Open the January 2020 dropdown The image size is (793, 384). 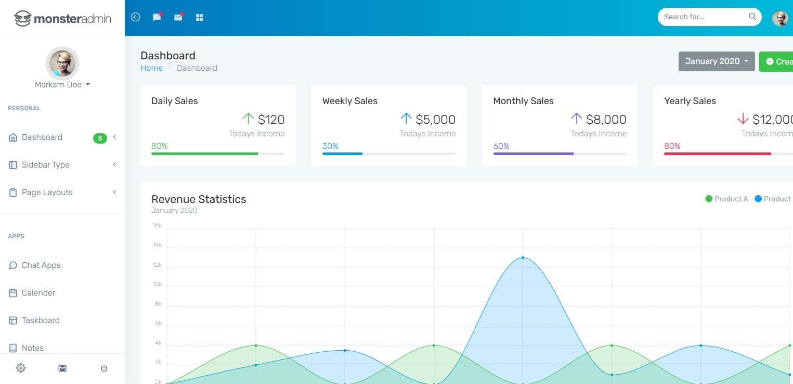coord(717,61)
